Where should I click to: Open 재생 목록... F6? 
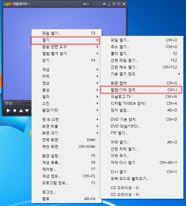click(x=66, y=163)
